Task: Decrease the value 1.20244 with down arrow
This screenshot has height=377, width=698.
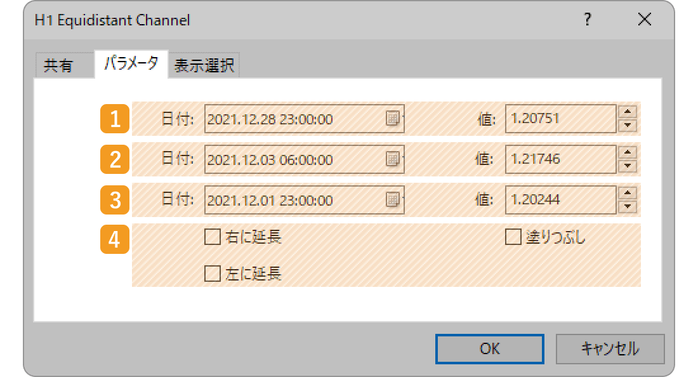Action: pyautogui.click(x=628, y=206)
